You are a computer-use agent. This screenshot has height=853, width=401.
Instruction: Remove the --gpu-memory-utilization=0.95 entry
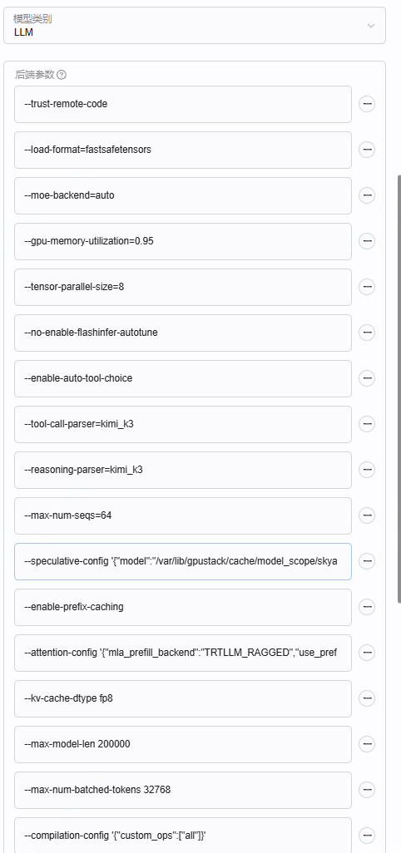click(x=367, y=240)
